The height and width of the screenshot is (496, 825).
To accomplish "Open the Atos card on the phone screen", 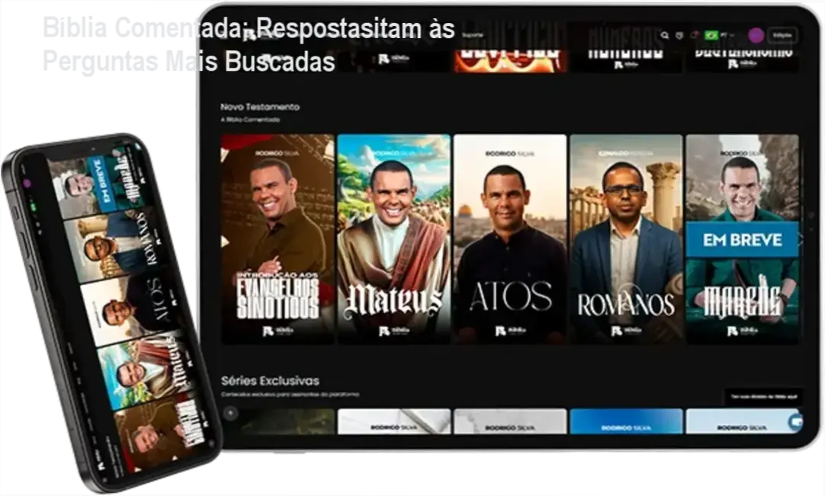I will click(132, 306).
